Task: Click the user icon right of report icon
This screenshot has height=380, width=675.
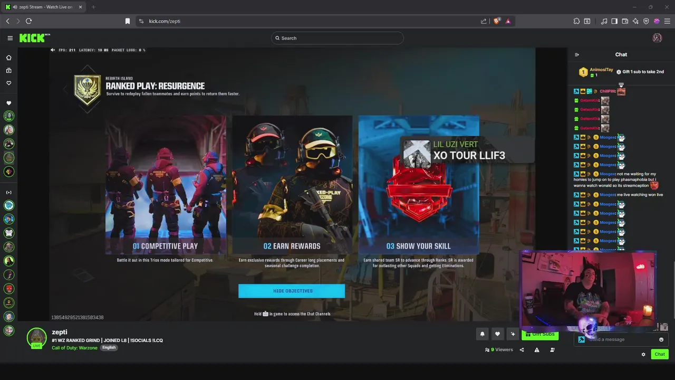Action: point(552,350)
